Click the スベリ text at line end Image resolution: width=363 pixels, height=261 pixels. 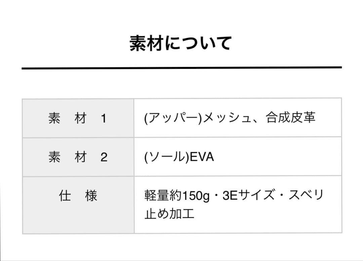[x=305, y=195]
